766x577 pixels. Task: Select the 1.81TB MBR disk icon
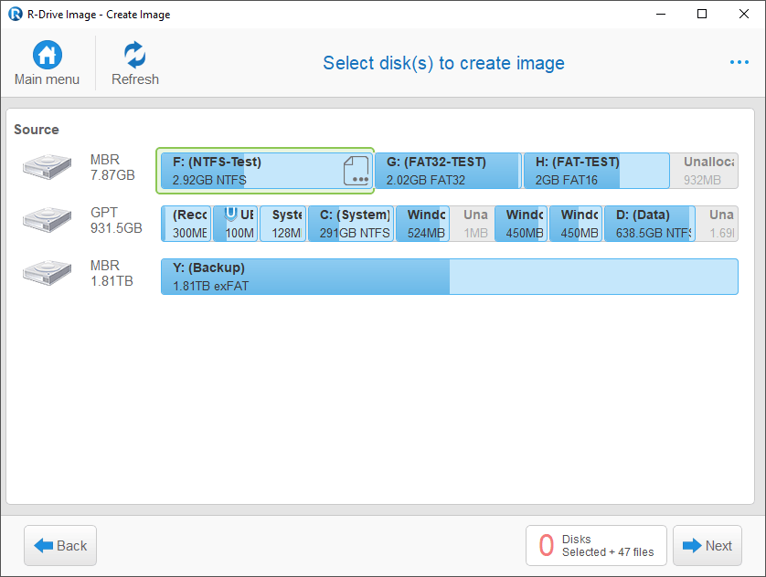tap(47, 272)
